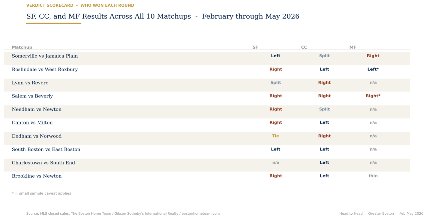The width and height of the screenshot is (427, 219).
Task: Click the MF column header
Action: click(353, 48)
